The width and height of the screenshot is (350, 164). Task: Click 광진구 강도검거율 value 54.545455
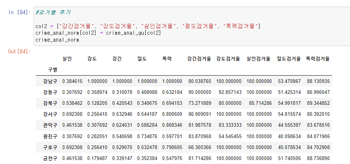230,136
